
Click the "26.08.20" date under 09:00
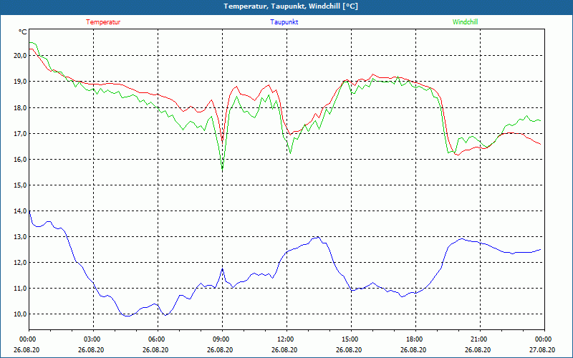click(x=221, y=349)
